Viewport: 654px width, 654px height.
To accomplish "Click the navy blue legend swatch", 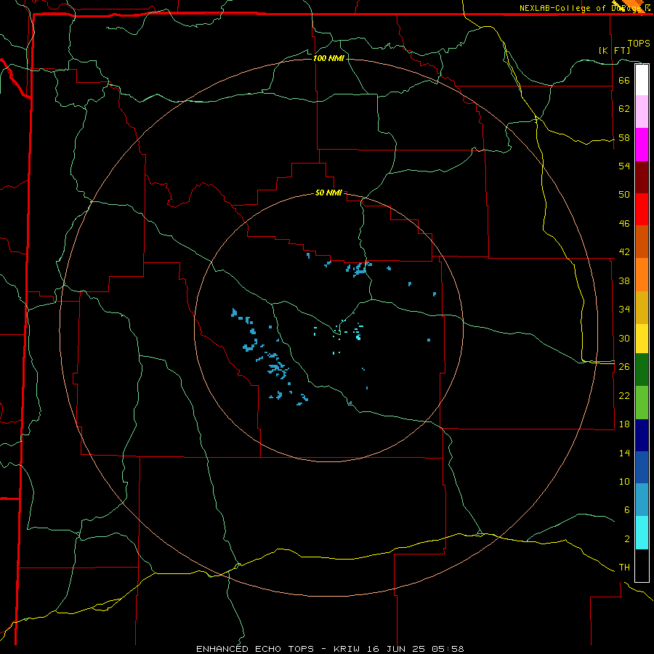I will (x=642, y=435).
